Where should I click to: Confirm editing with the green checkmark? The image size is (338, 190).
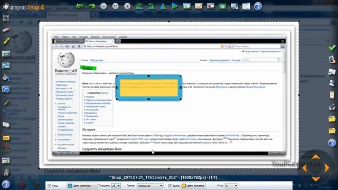pos(332,47)
